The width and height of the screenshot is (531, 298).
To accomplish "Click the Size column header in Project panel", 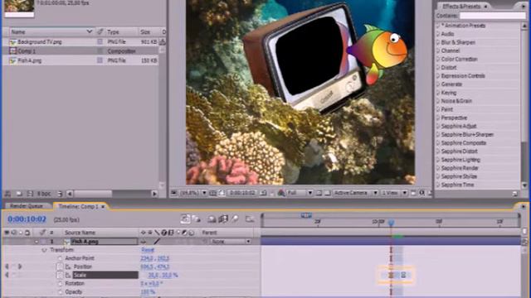I will coord(149,31).
